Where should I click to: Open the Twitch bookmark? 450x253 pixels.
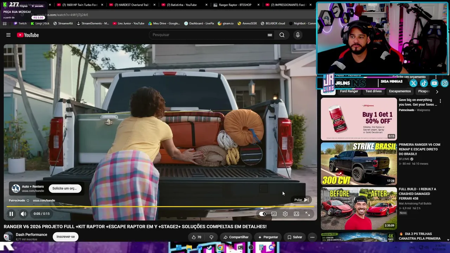pos(20,24)
